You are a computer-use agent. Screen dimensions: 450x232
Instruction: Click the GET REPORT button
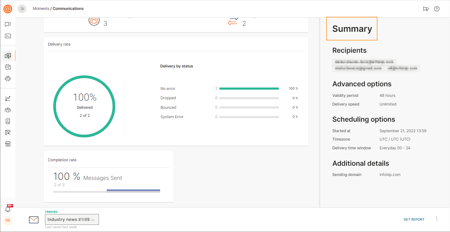tap(414, 219)
